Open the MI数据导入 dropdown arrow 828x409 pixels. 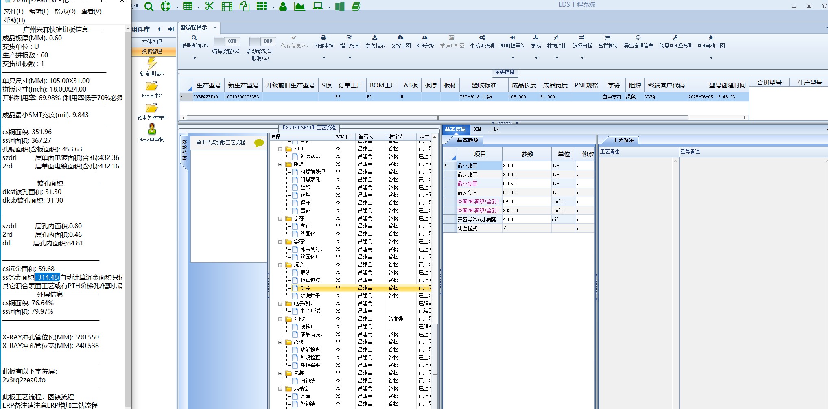513,58
